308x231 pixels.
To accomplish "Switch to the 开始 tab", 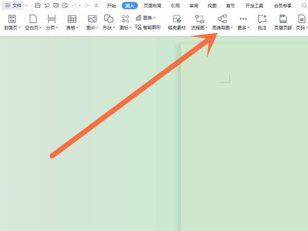I will click(x=111, y=6).
